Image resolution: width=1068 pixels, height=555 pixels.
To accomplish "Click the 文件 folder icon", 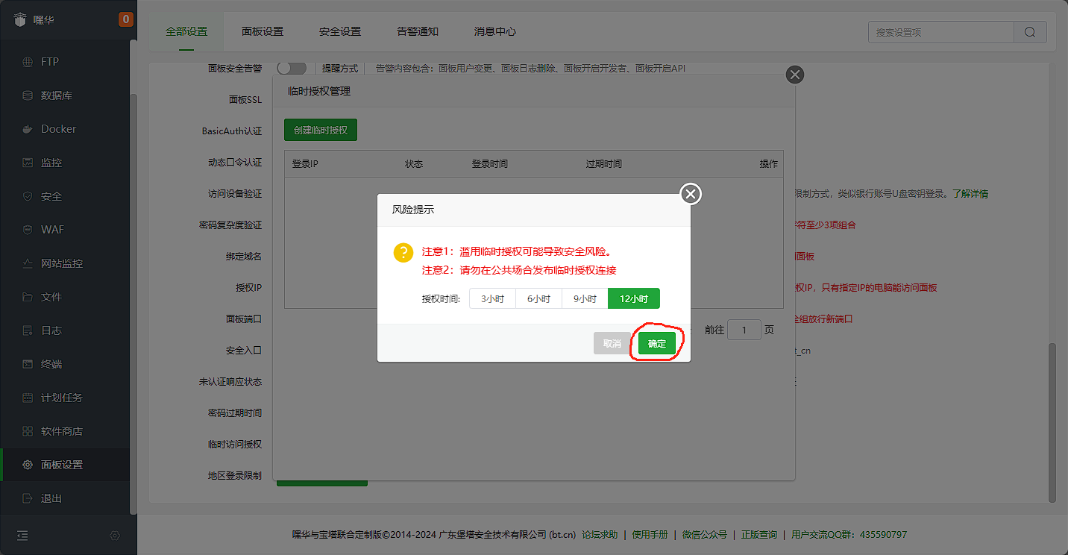I will (28, 297).
